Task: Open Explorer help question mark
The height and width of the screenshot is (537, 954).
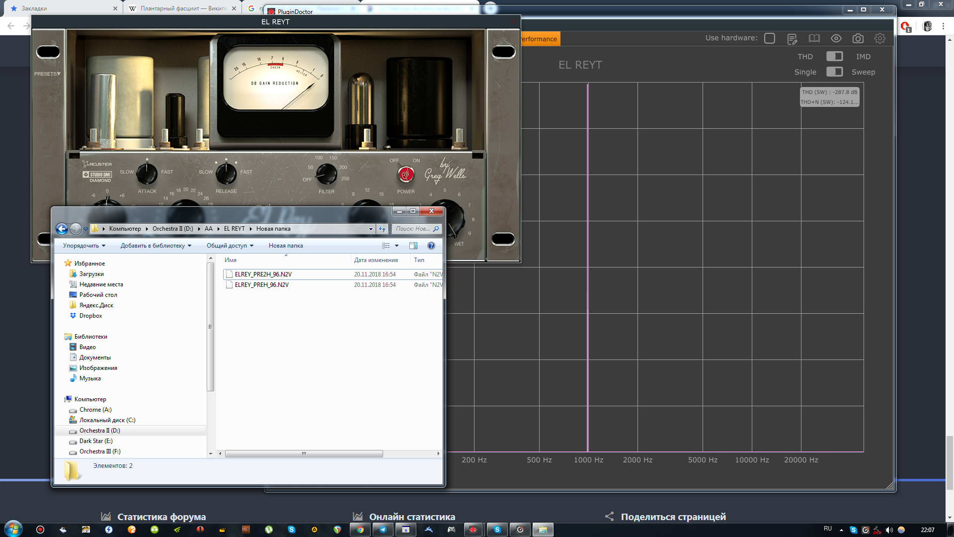Action: [431, 246]
